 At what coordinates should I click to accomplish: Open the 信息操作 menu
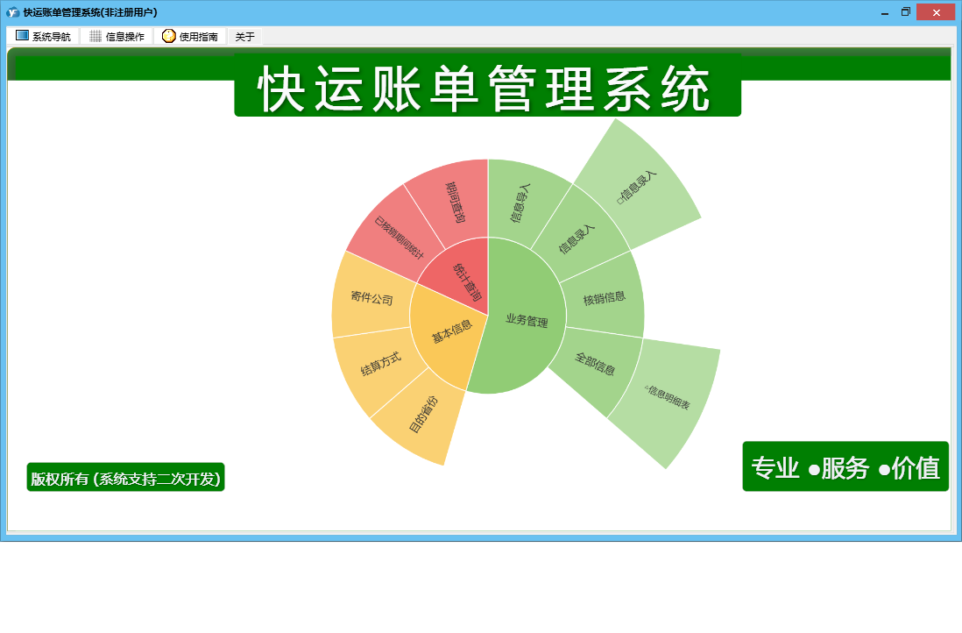(x=117, y=36)
